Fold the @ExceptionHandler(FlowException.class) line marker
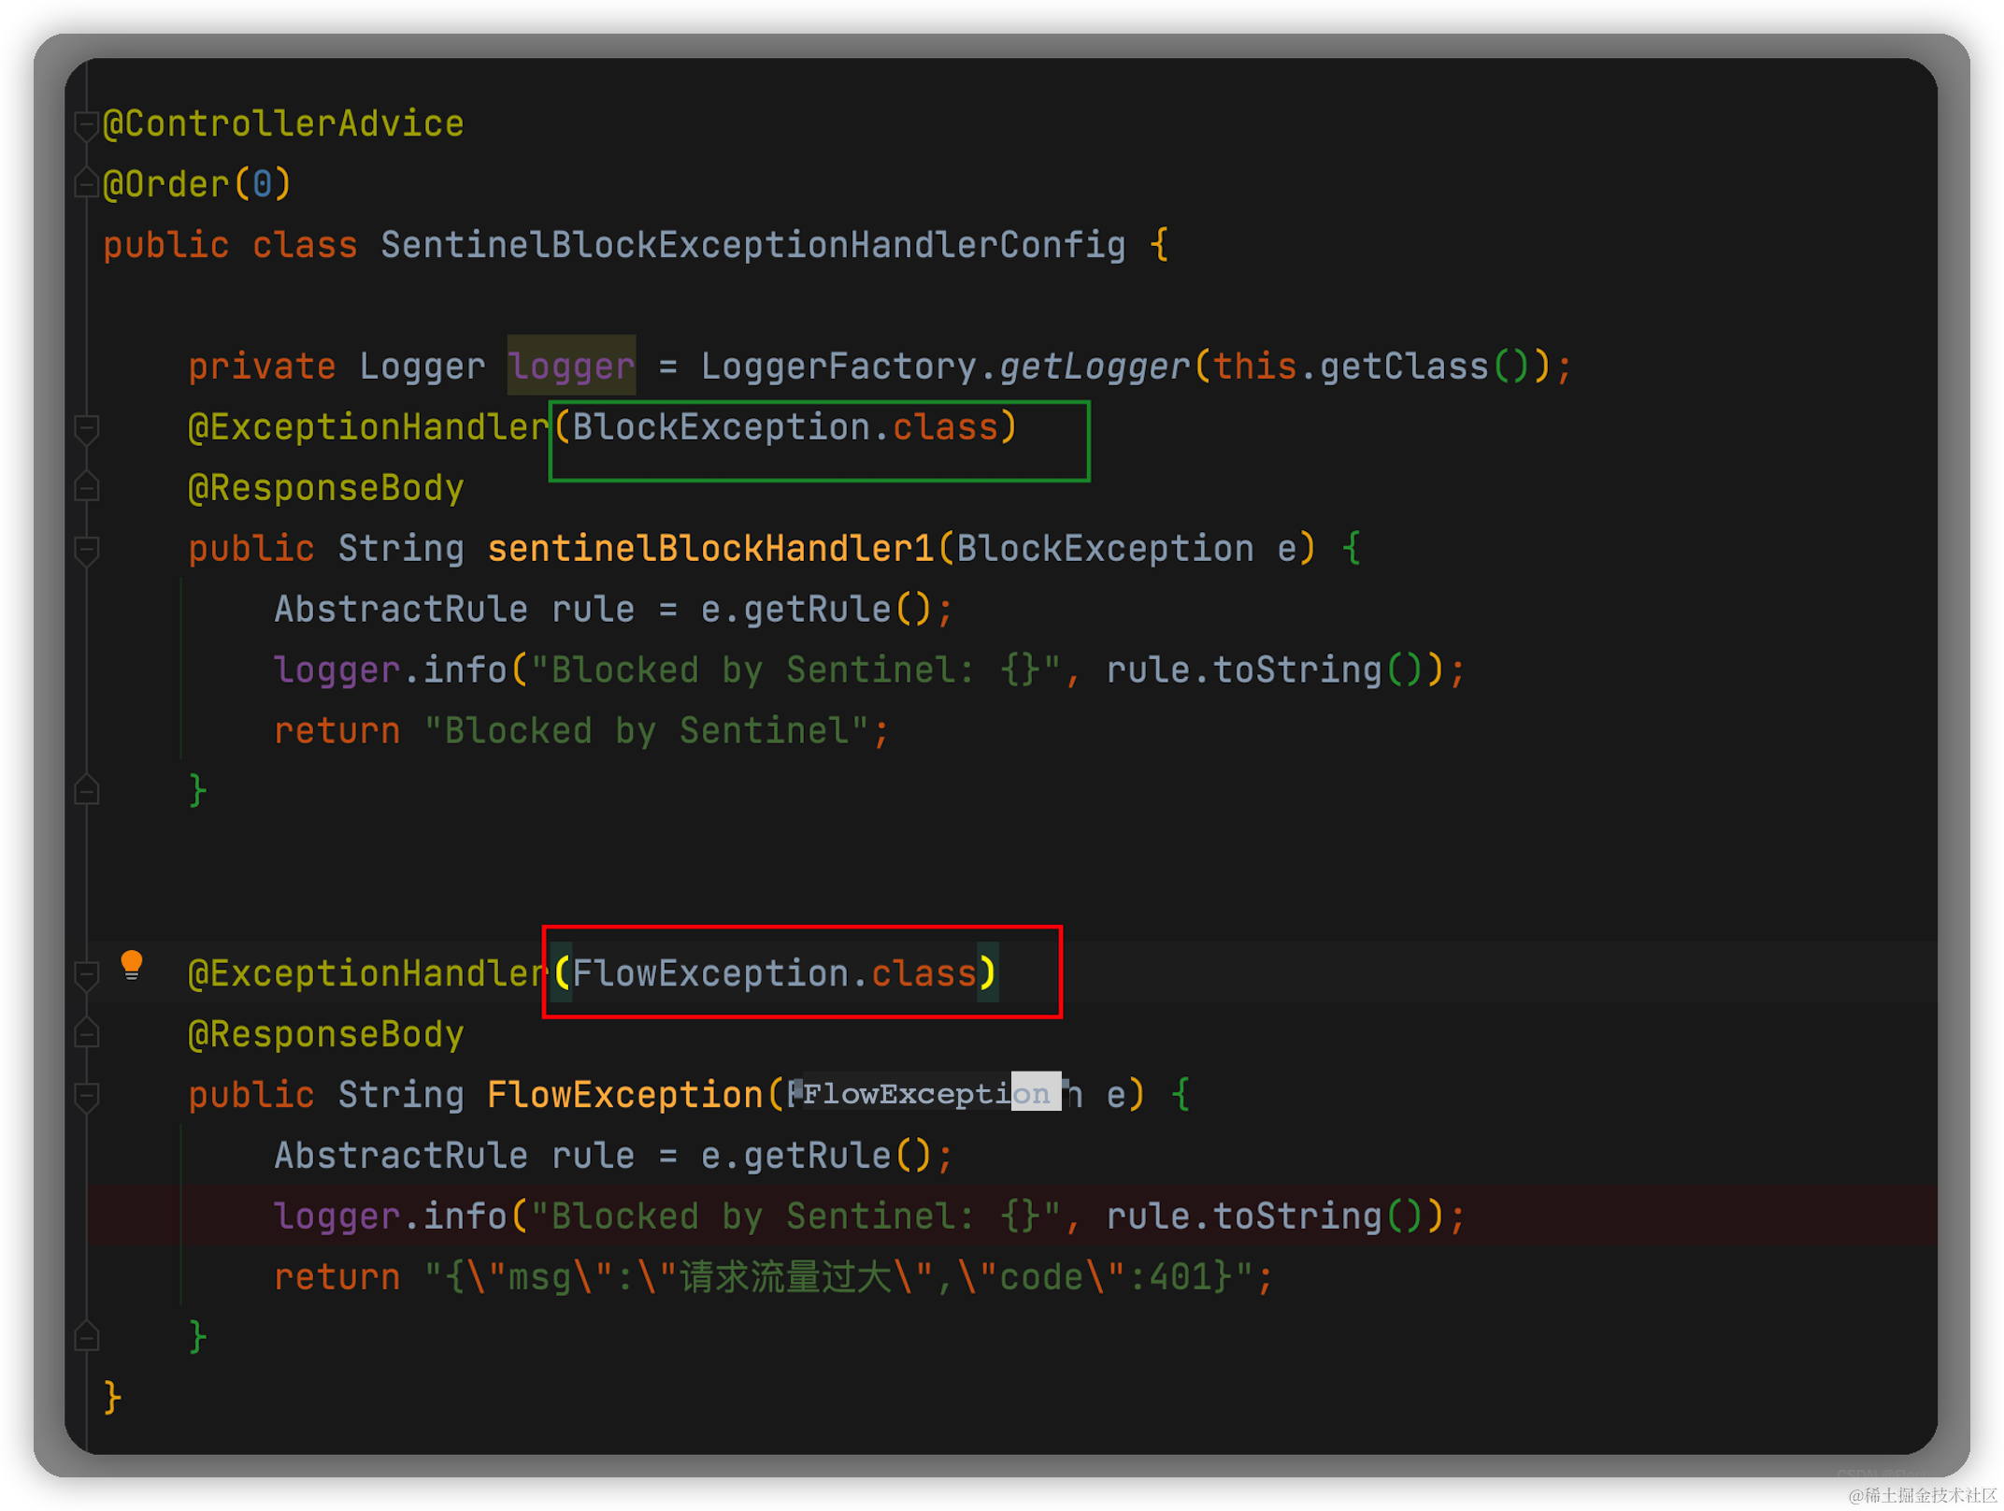2004x1511 pixels. 86,974
